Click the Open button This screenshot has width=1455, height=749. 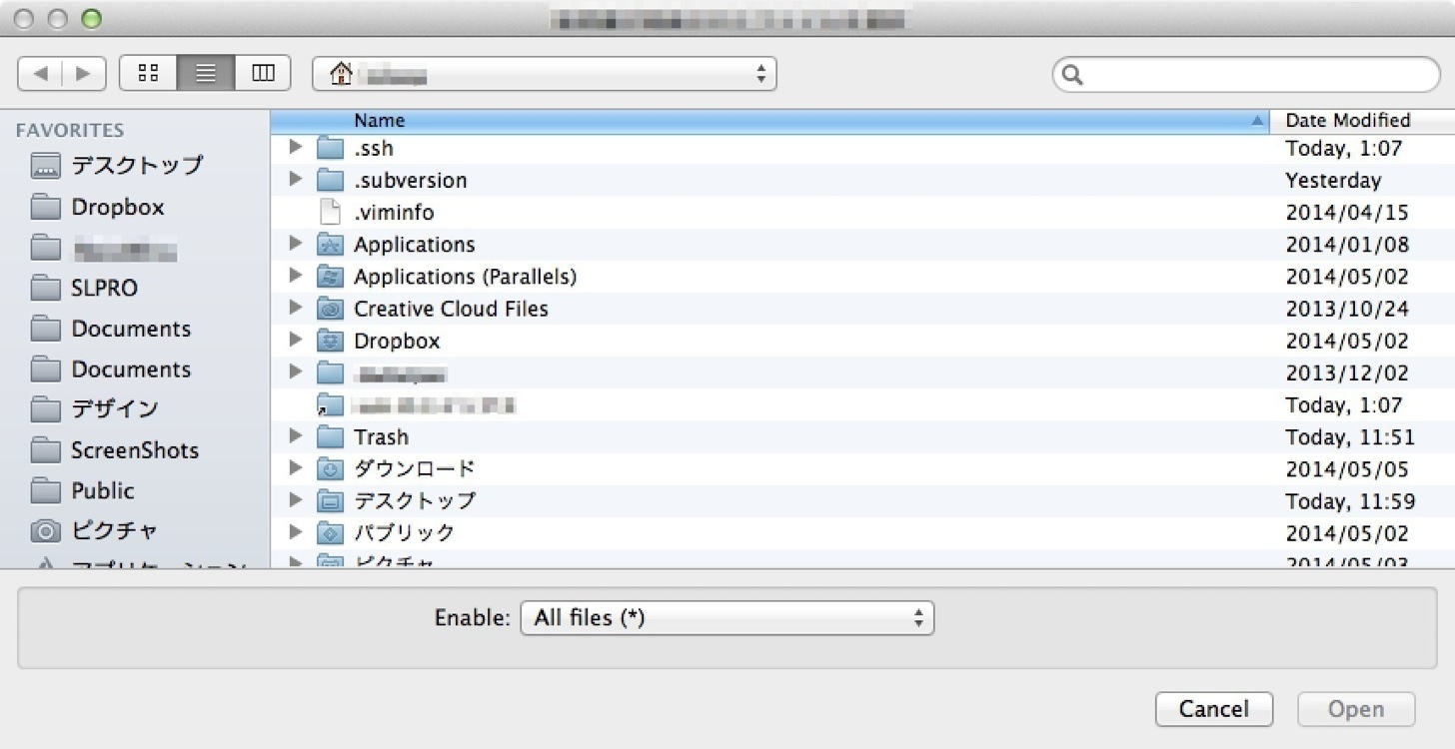point(1356,709)
